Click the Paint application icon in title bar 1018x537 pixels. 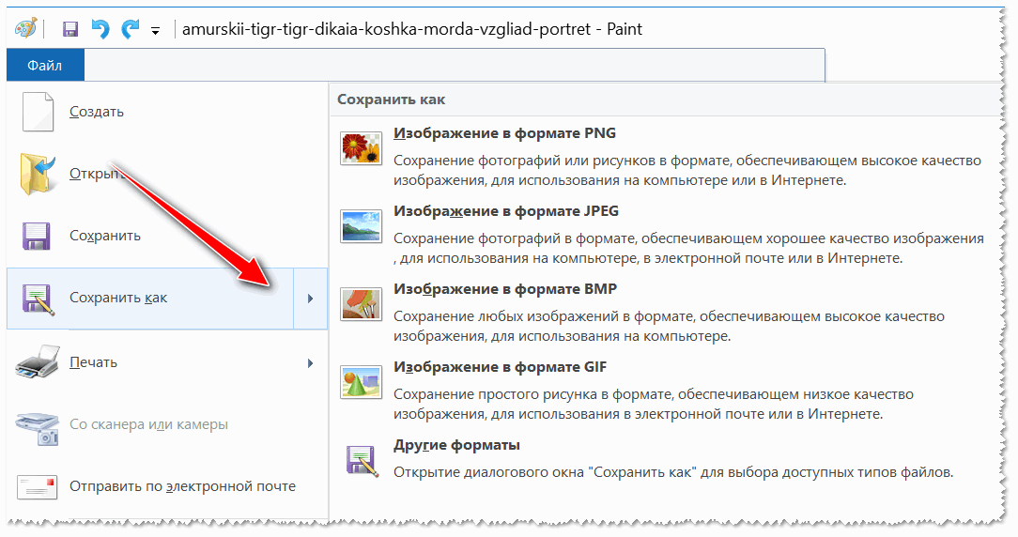26,28
